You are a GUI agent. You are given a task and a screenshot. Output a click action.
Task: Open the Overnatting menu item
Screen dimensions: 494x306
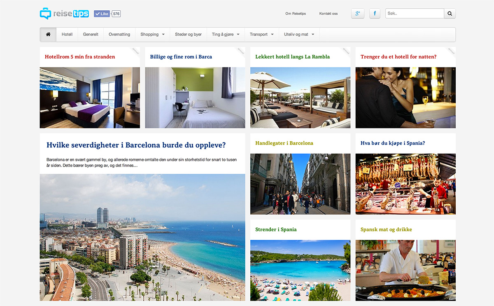click(119, 35)
